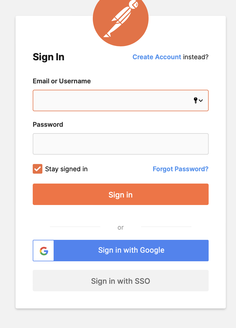Expand the saved logins chevron arrow
Screen dimensions: 236x328
201,100
